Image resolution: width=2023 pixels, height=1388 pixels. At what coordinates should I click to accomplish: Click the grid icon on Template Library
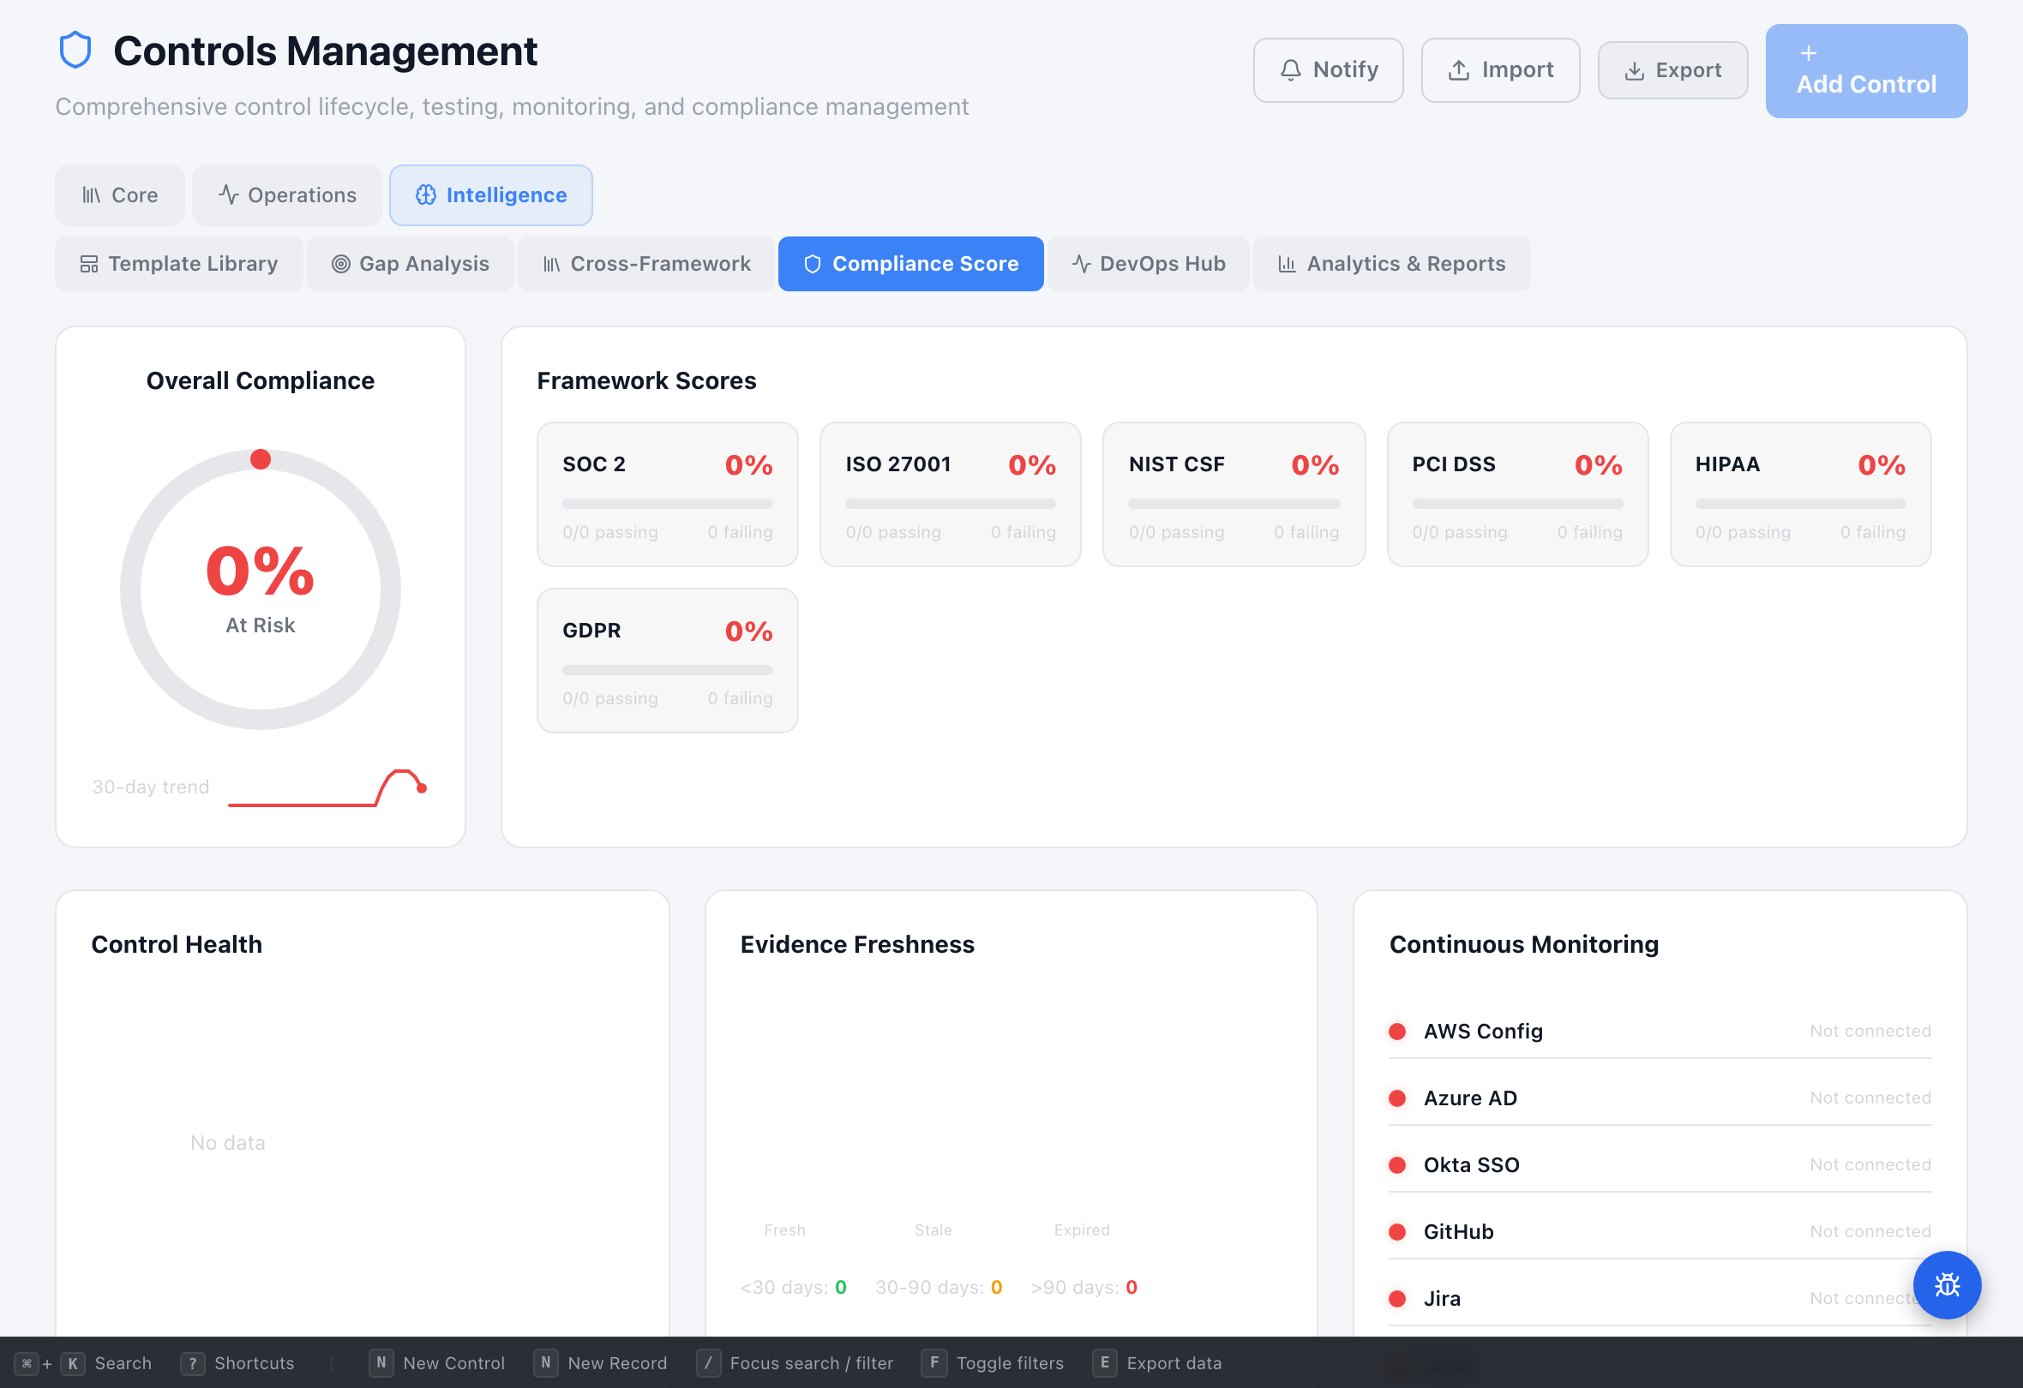(90, 264)
